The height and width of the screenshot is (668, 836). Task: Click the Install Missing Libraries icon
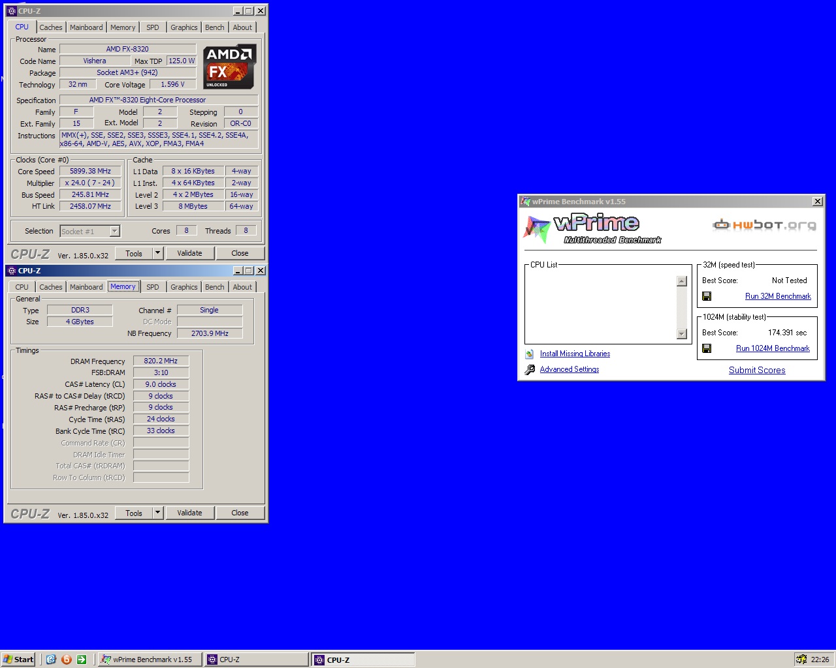click(530, 354)
